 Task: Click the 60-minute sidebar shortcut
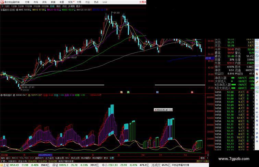[x=257, y=112]
